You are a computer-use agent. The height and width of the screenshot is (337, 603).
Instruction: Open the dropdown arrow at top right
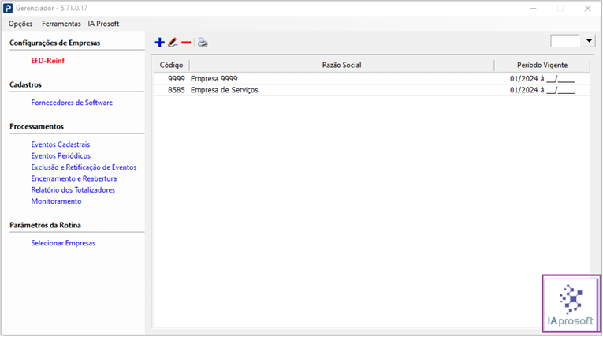[589, 40]
